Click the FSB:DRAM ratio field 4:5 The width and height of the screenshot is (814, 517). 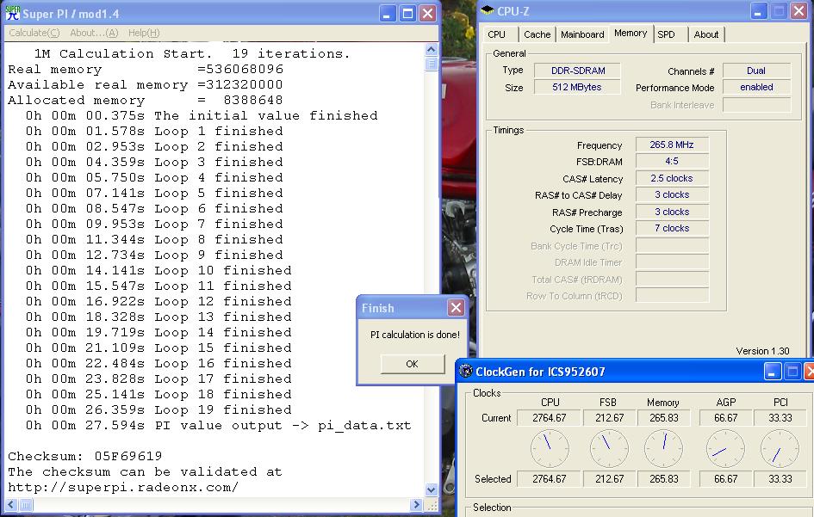[x=672, y=161]
